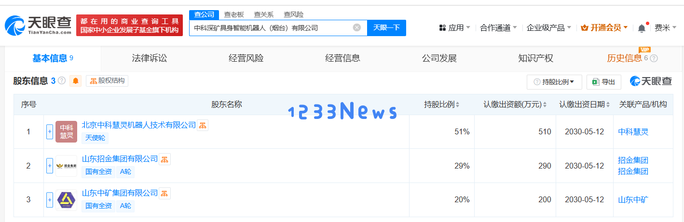Open the 费米 user account dropdown

[666, 28]
